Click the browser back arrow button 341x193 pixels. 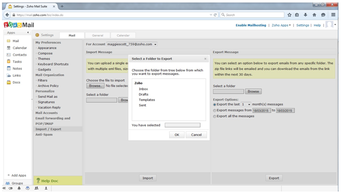(x=7, y=15)
